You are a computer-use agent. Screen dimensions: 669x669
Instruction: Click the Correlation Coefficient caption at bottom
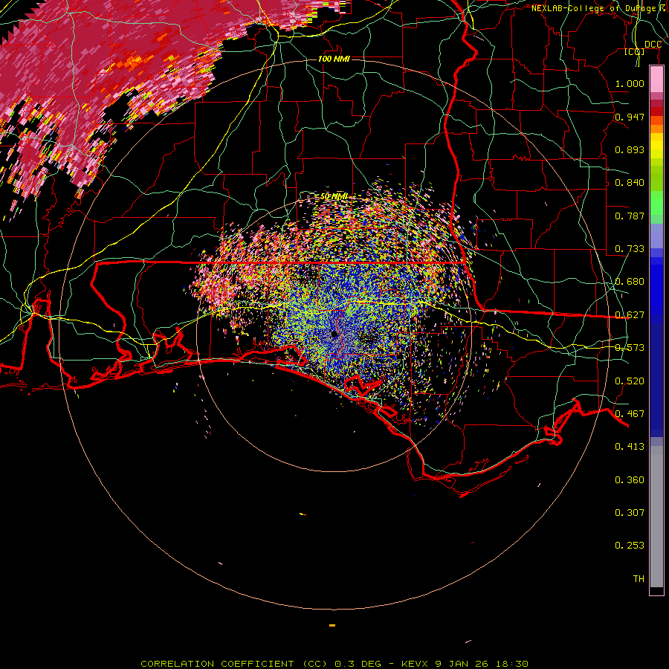click(334, 664)
